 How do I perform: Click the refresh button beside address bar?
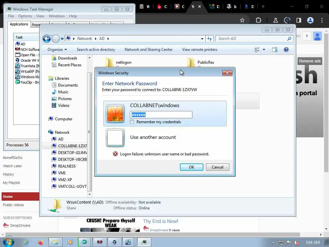pos(209,39)
